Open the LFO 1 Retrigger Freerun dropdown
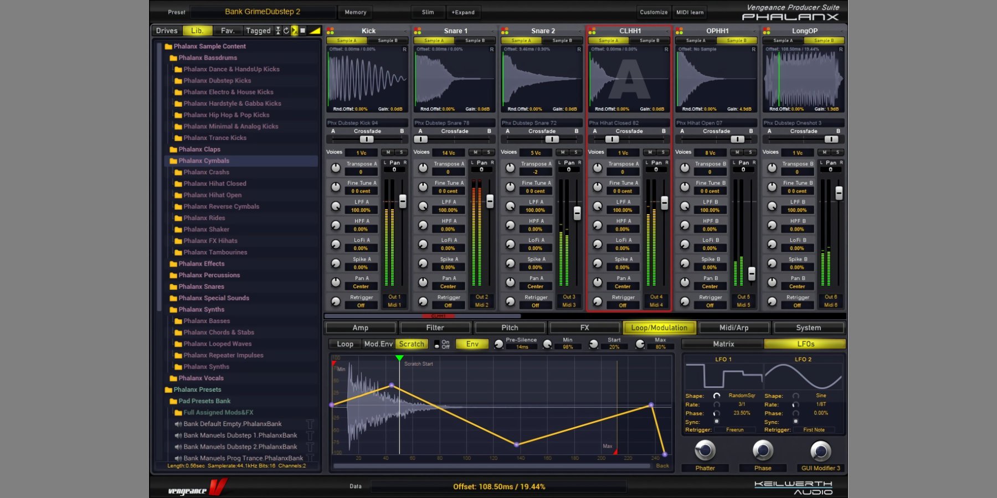The height and width of the screenshot is (498, 997). pyautogui.click(x=735, y=430)
